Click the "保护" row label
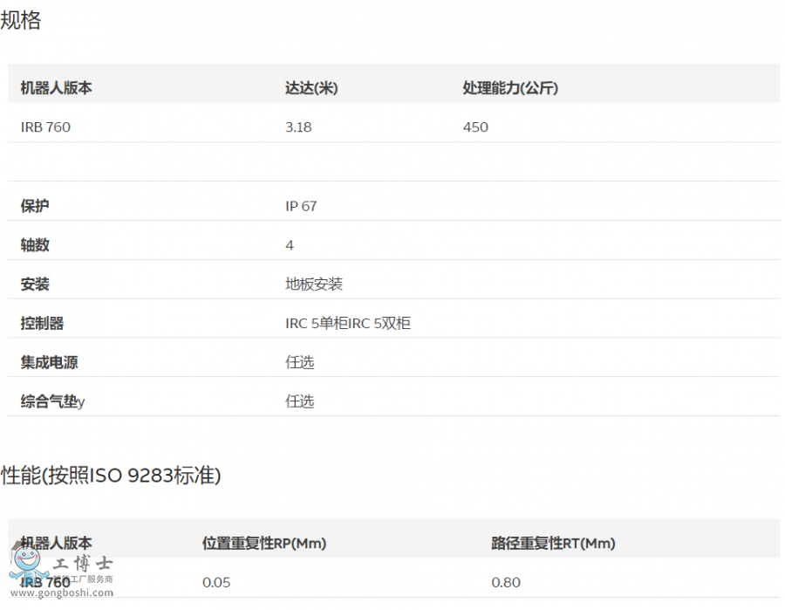The width and height of the screenshot is (785, 610). [35, 206]
